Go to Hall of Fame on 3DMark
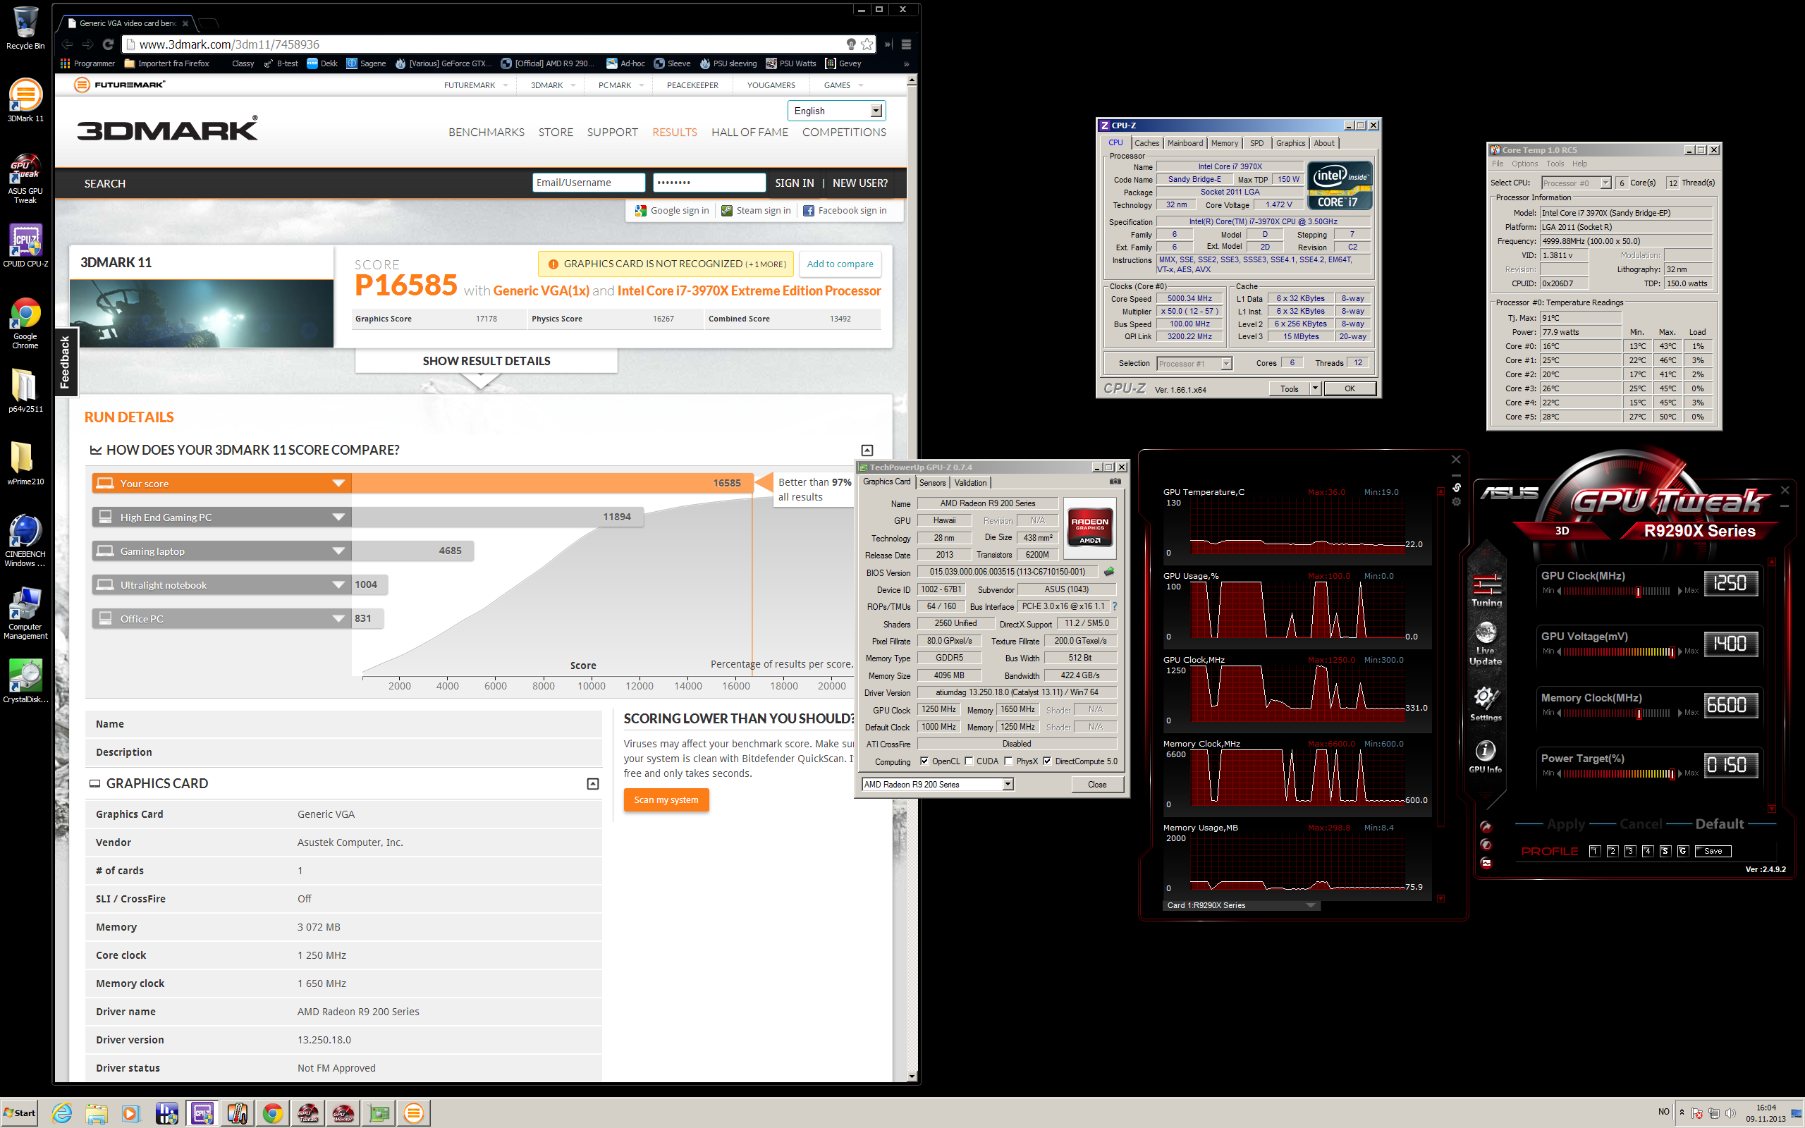 tap(749, 132)
